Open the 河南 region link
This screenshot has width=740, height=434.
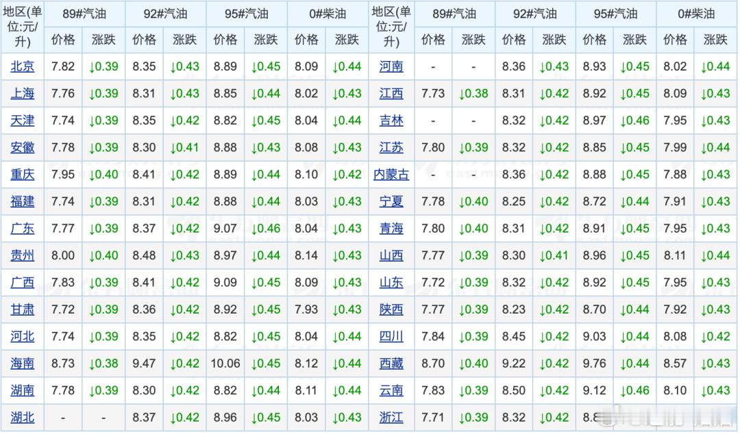pyautogui.click(x=391, y=66)
